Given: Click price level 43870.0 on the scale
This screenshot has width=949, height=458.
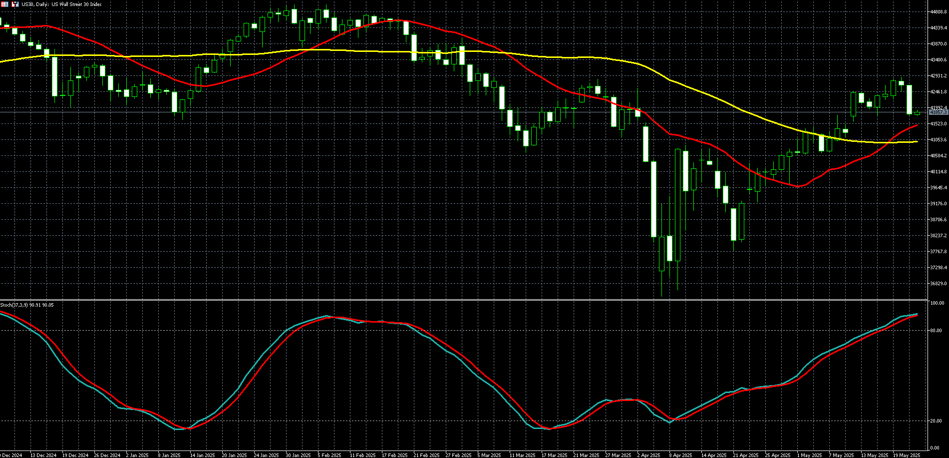Looking at the screenshot, I should point(939,44).
